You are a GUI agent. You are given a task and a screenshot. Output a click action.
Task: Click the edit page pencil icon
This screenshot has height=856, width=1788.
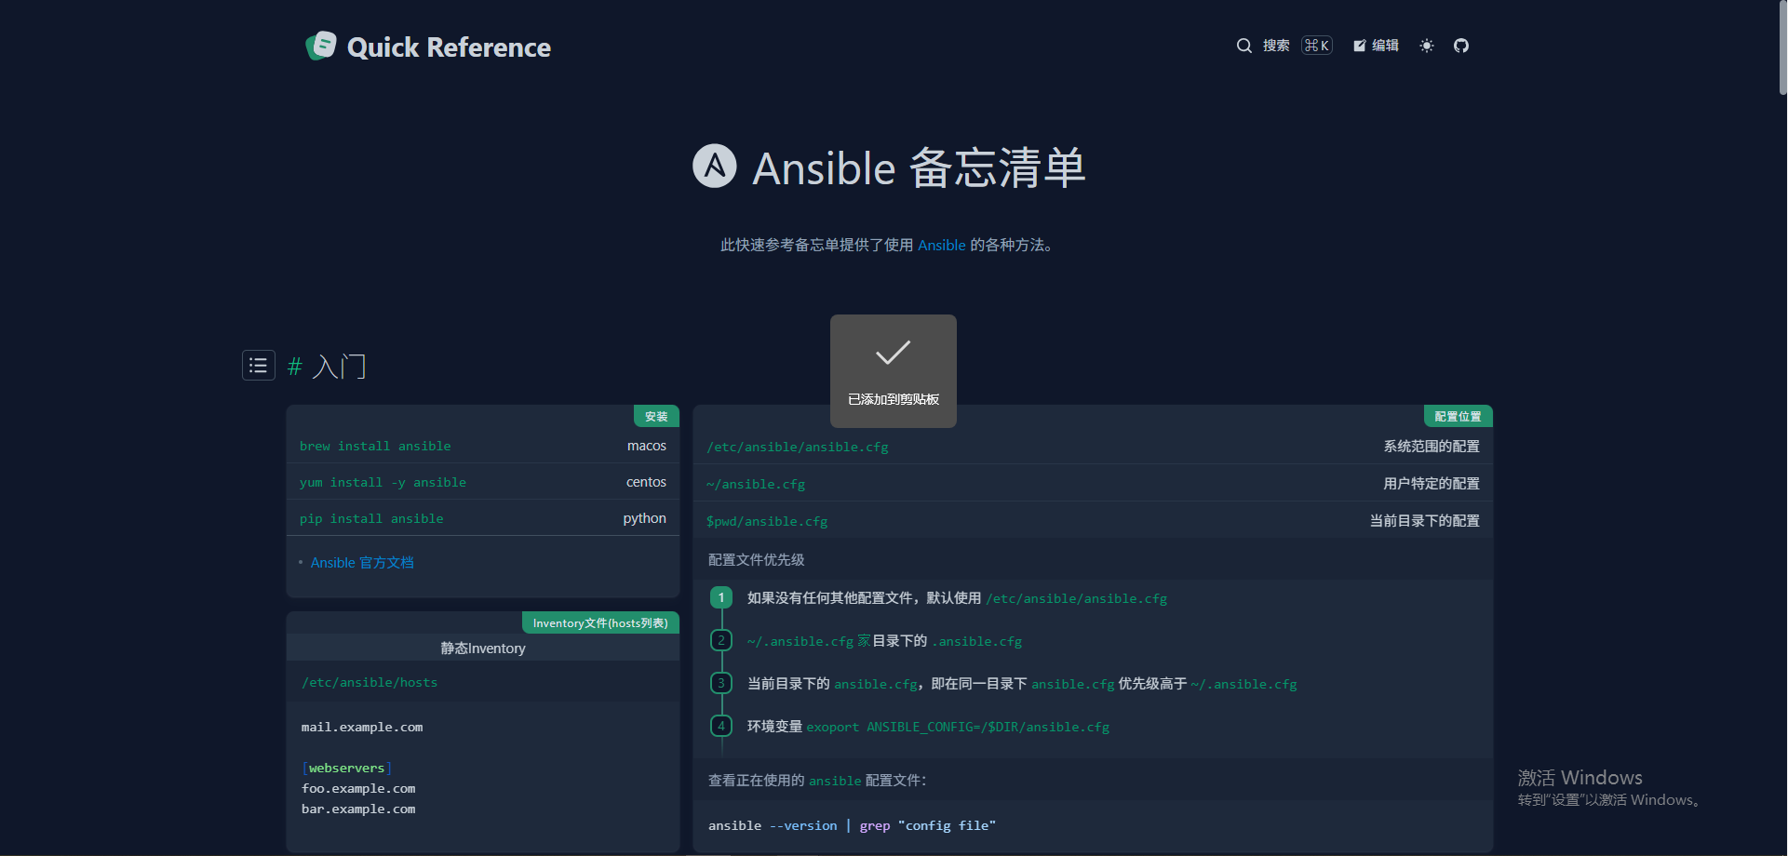pos(1360,46)
